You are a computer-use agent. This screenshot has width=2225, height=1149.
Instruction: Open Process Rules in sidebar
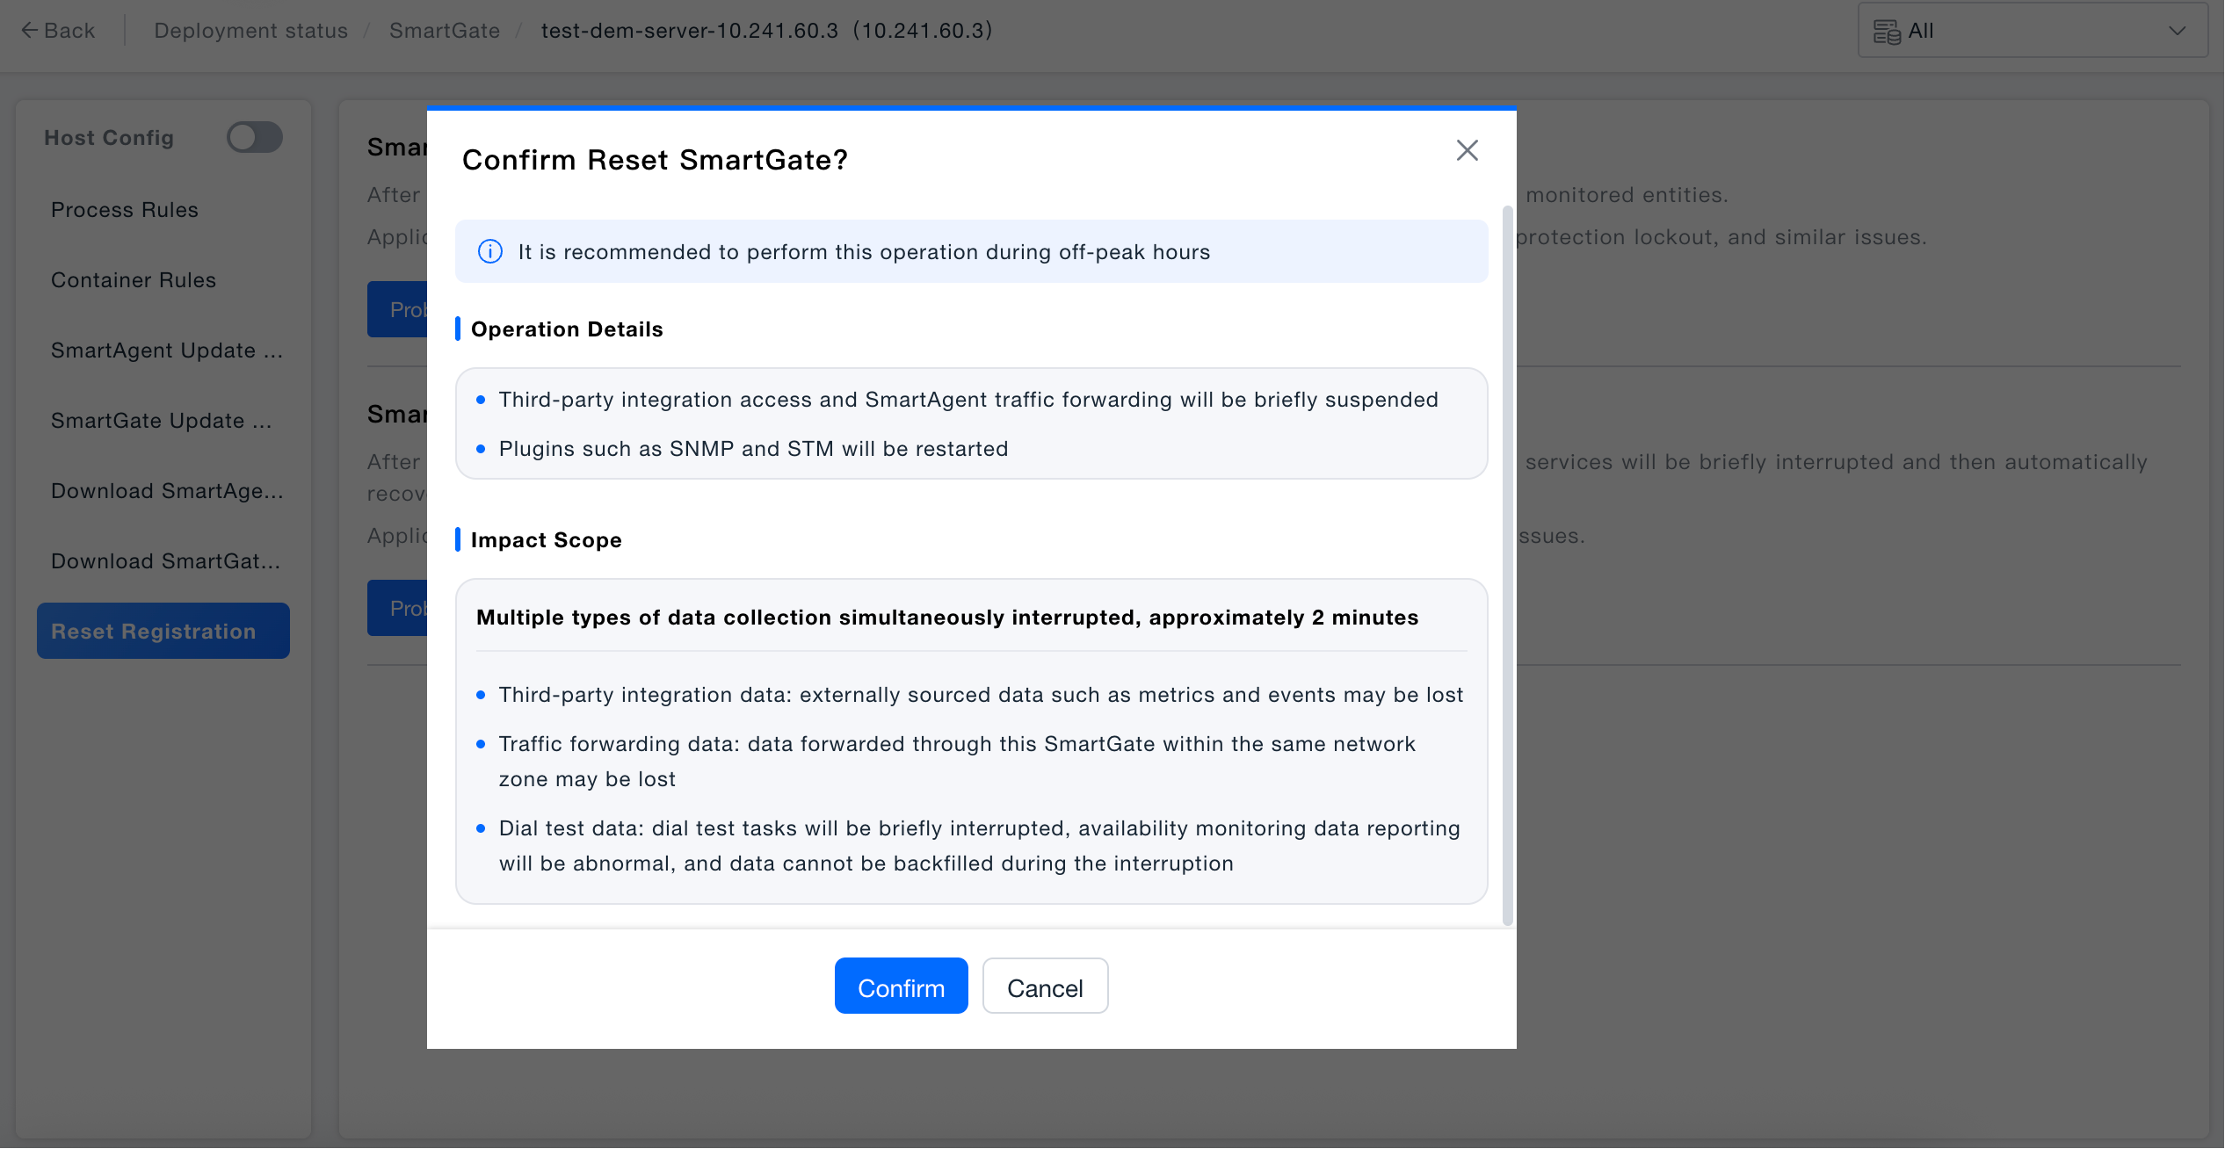125,210
